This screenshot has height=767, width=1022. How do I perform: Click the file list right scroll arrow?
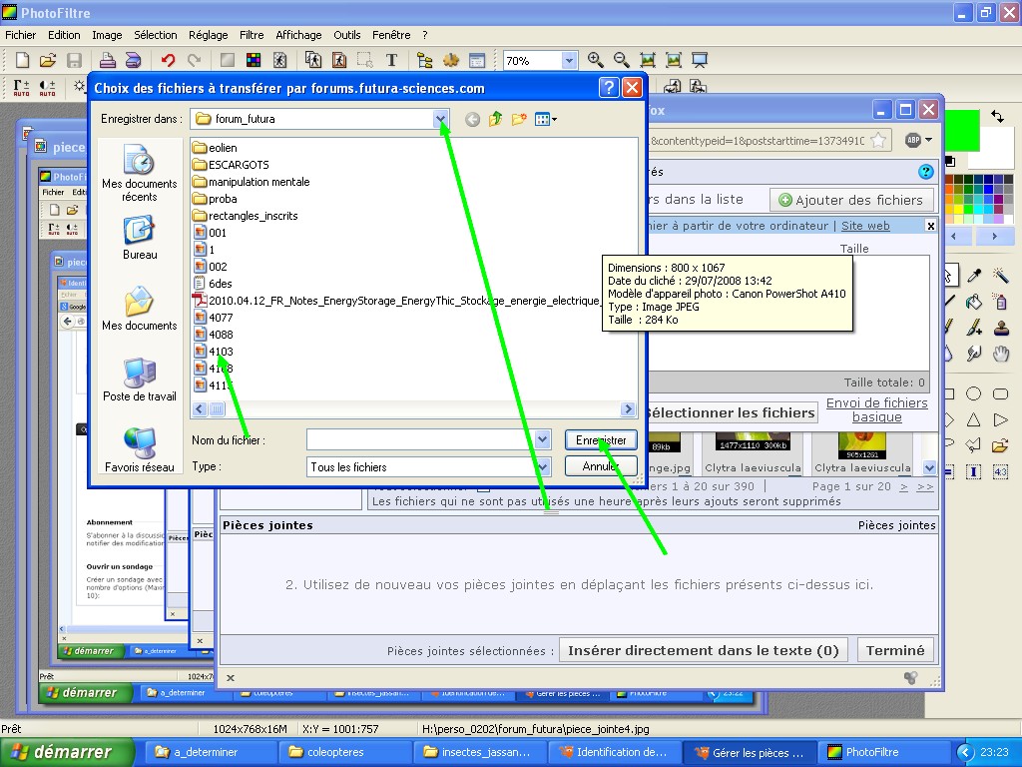pyautogui.click(x=628, y=408)
